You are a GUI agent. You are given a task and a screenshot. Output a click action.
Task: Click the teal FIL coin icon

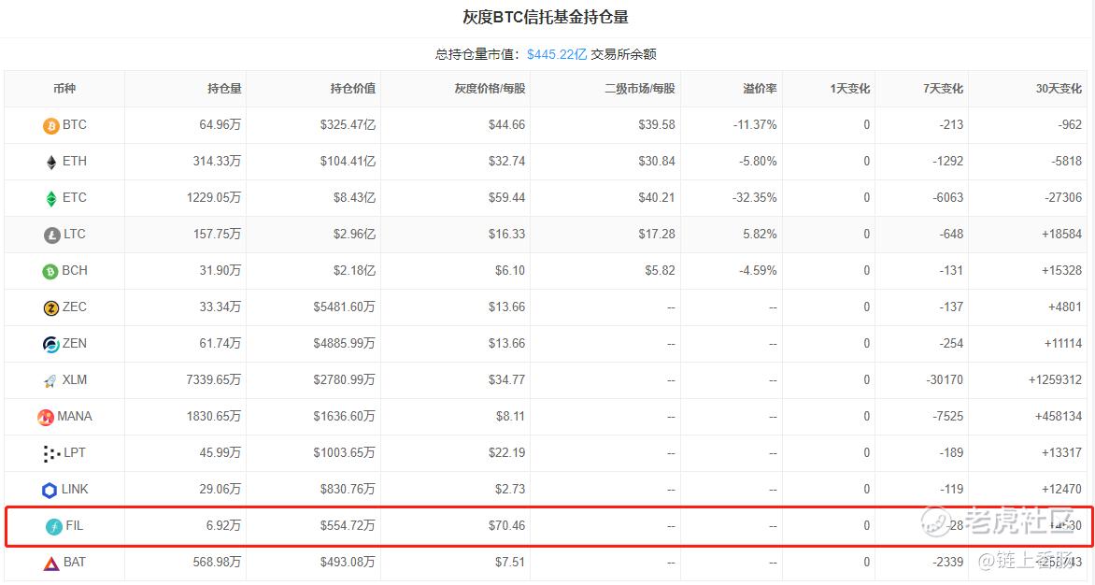[54, 526]
